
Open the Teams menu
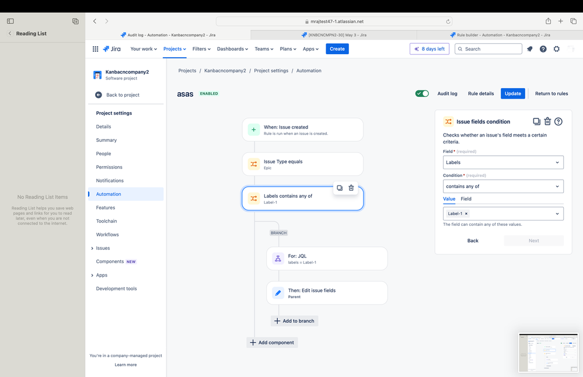[x=264, y=48]
